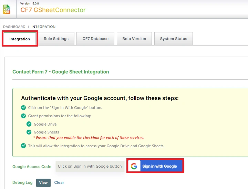Clear the debug log

(x=59, y=182)
